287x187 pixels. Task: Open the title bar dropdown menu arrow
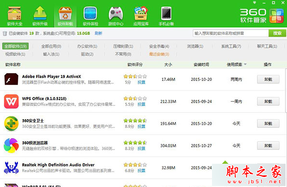coord(255,2)
